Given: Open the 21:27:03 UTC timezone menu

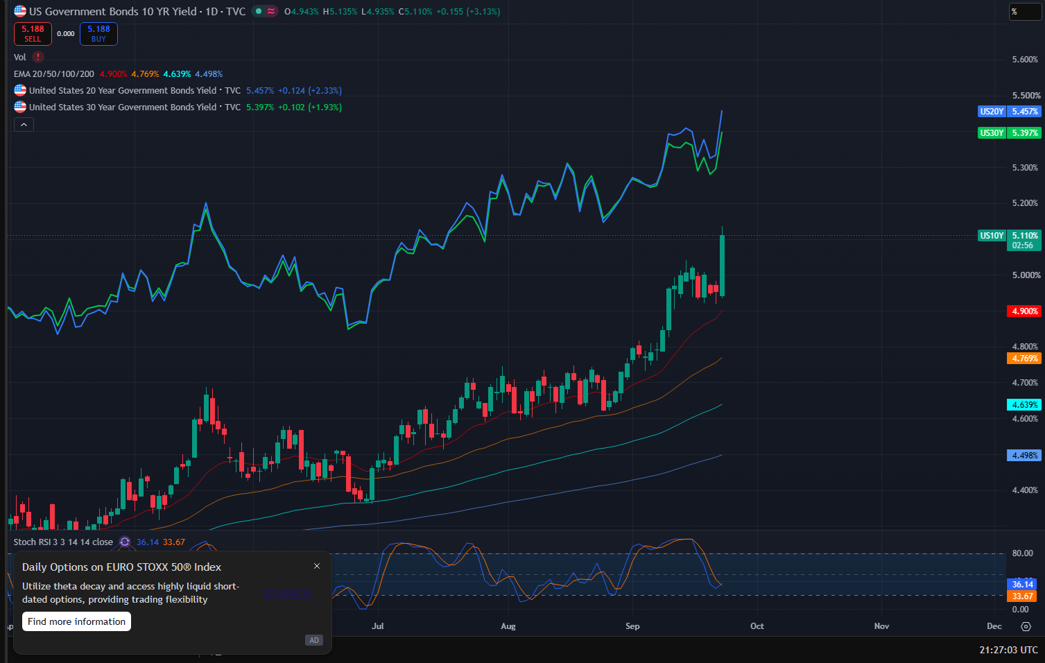Looking at the screenshot, I should coord(1008,650).
